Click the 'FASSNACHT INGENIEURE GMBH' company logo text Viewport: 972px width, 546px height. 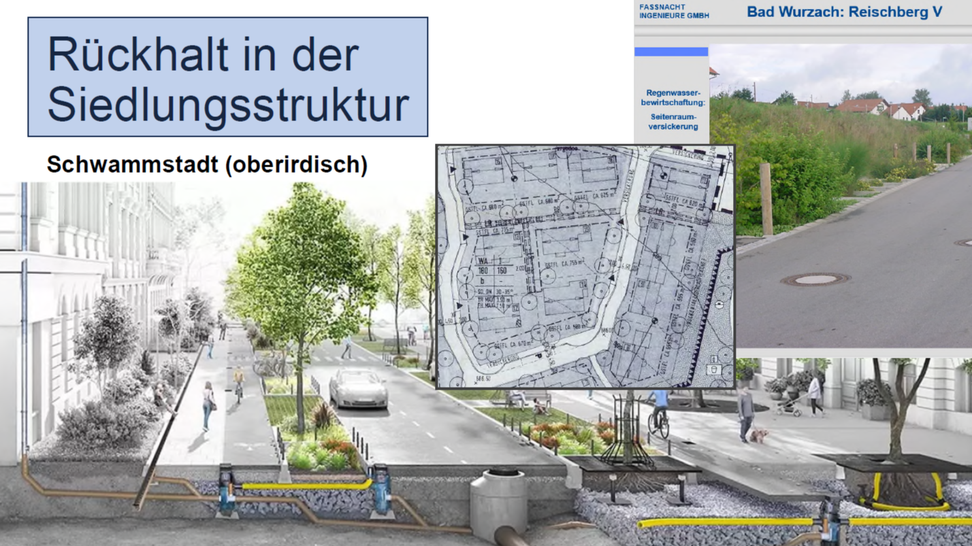tap(664, 12)
